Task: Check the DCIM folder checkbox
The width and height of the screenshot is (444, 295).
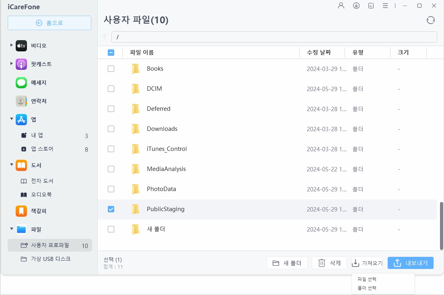Action: point(111,89)
